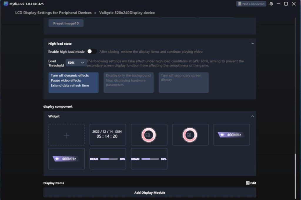This screenshot has height=200, width=301.
Task: Collapse the Widget section
Action: (252, 116)
